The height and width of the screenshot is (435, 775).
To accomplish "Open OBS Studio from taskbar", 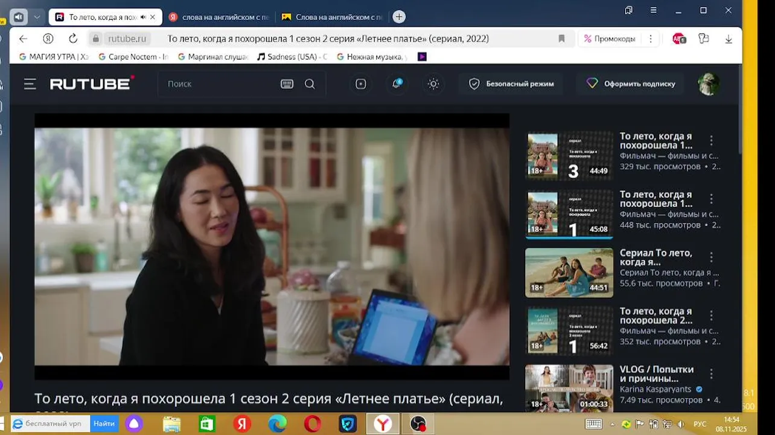I will click(418, 424).
